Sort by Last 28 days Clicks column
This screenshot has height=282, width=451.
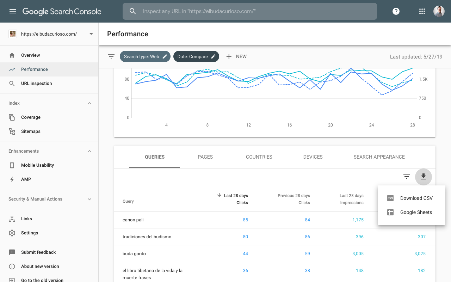(233, 199)
